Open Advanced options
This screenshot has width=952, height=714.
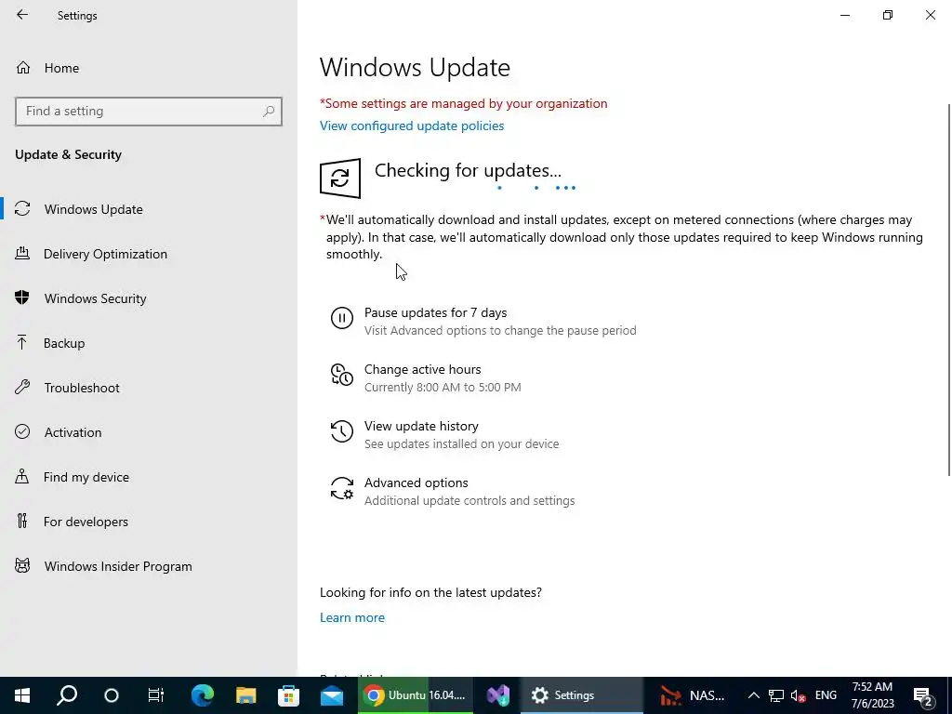coord(416,483)
